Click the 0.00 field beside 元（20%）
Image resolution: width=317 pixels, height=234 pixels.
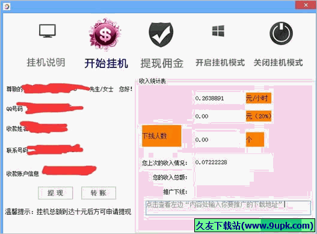(x=219, y=116)
